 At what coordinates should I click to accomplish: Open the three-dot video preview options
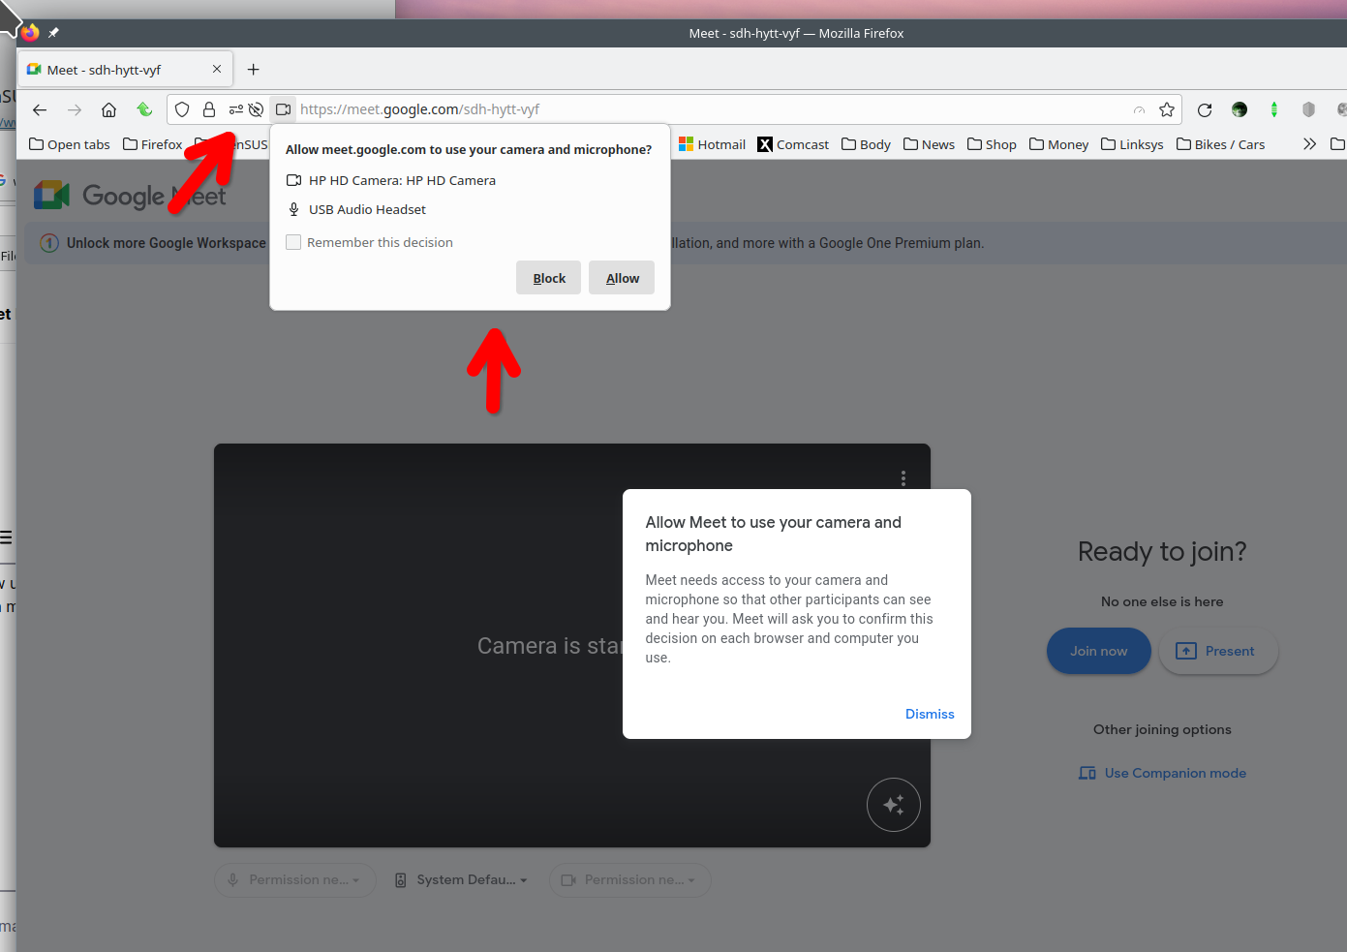903,478
